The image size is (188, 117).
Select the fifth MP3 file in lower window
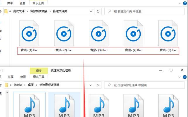pos(168,105)
